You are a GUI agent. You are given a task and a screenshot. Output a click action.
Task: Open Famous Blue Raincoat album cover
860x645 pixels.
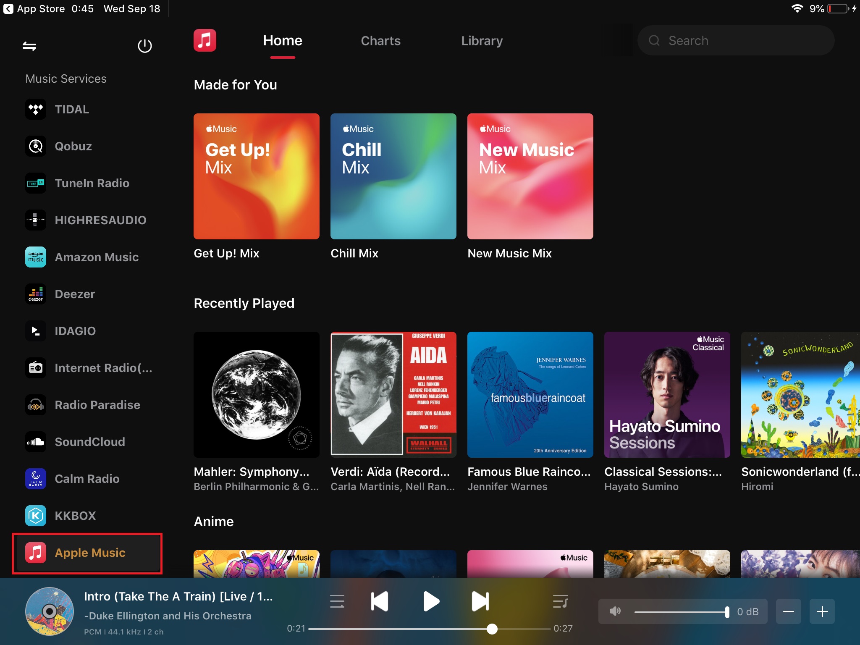[530, 395]
